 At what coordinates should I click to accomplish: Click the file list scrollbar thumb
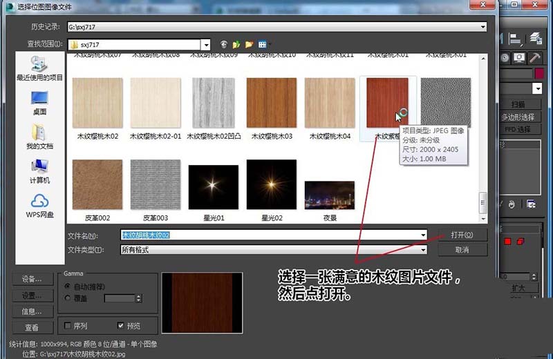(x=483, y=202)
